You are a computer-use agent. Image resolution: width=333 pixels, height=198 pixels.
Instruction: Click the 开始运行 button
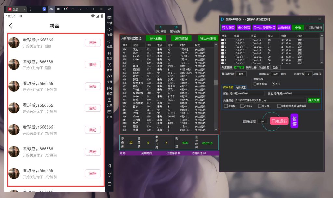pyautogui.click(x=279, y=121)
